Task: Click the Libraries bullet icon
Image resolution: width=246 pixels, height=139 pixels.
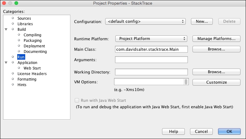Action: (13, 24)
